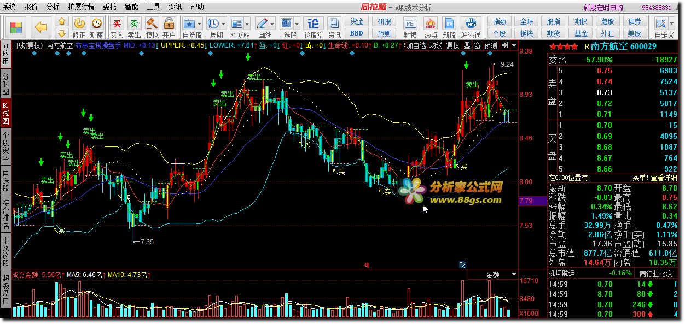Toggle 复权 price adjustment in chart header
The image size is (685, 324).
pos(452,45)
